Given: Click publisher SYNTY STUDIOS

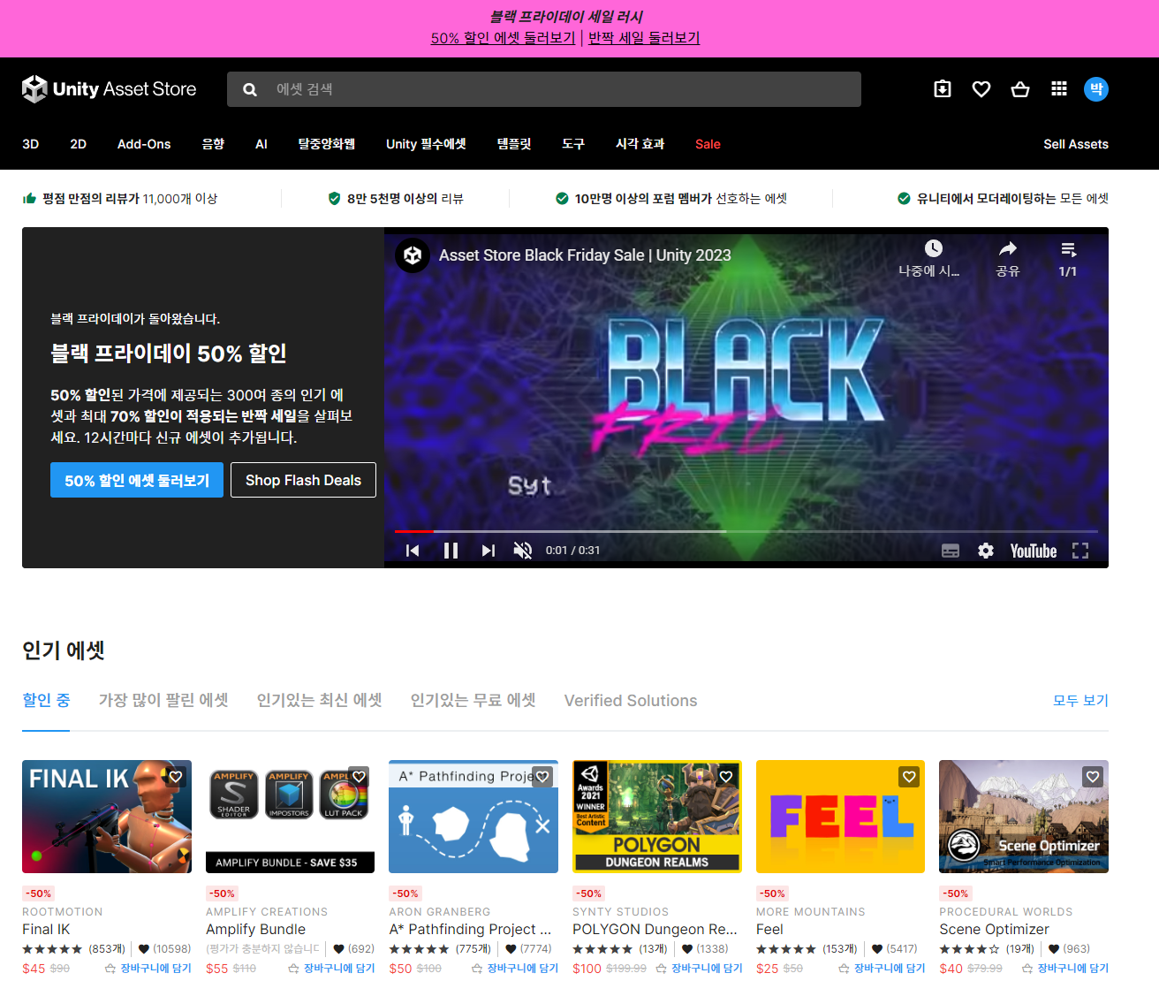Looking at the screenshot, I should click(x=621, y=912).
